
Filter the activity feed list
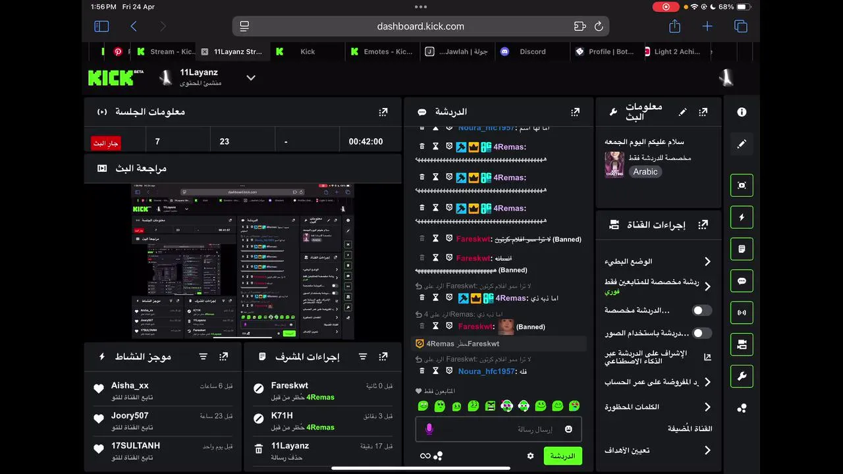[204, 356]
